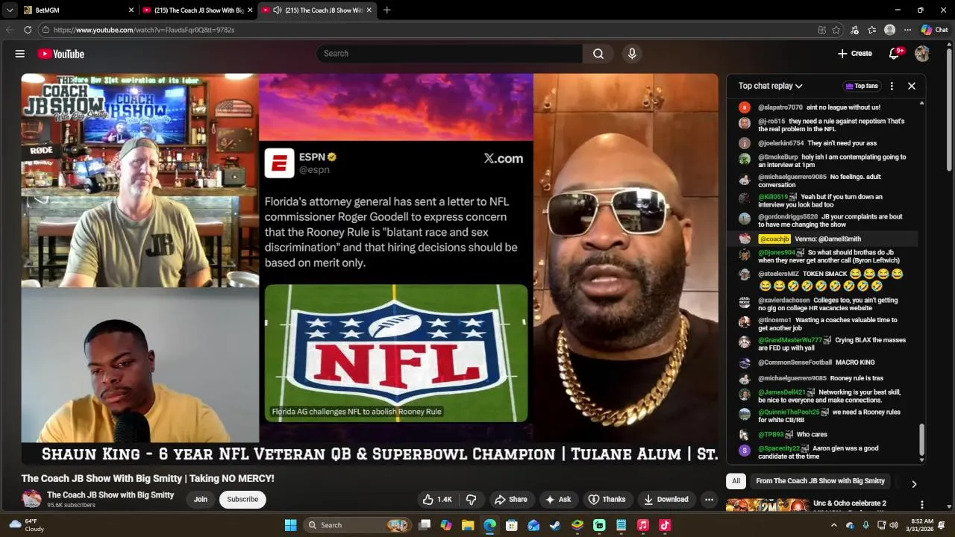Expand the Top chat replay dropdown
This screenshot has width=955, height=537.
771,86
